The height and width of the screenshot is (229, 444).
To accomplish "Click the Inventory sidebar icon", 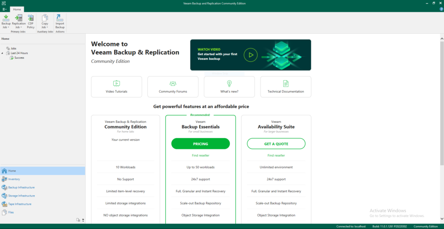I will coord(4,179).
